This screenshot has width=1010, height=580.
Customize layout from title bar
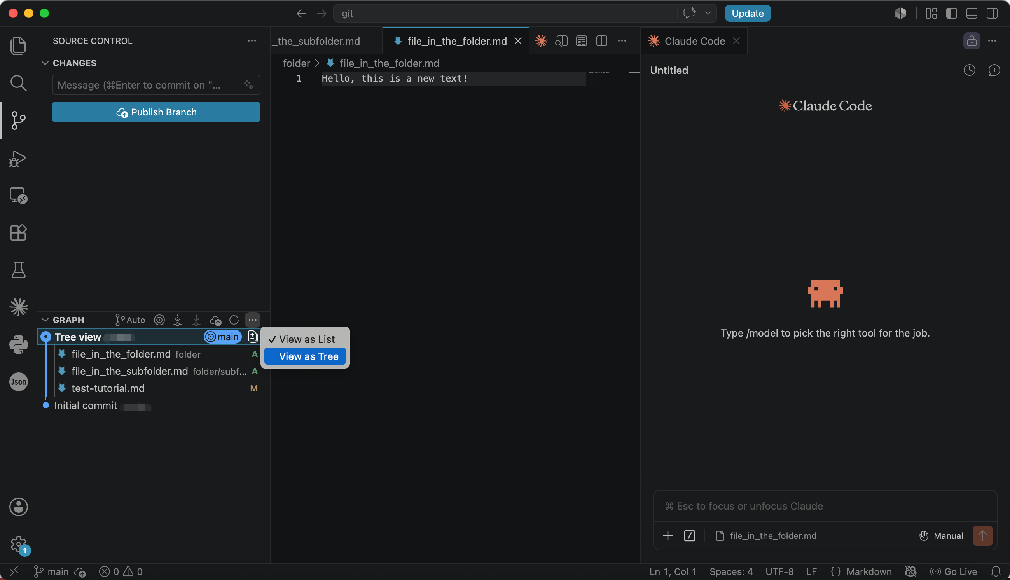tap(931, 14)
